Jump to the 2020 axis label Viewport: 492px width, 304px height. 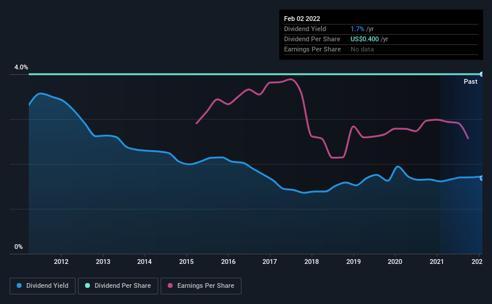[x=395, y=262]
